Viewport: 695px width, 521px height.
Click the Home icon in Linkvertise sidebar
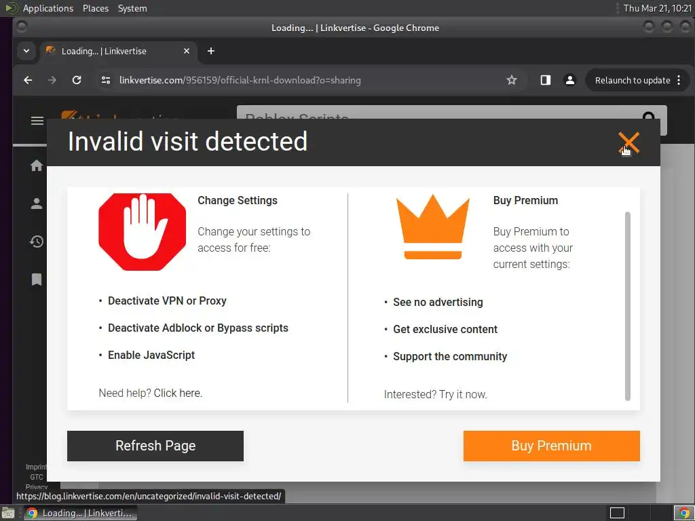point(37,166)
